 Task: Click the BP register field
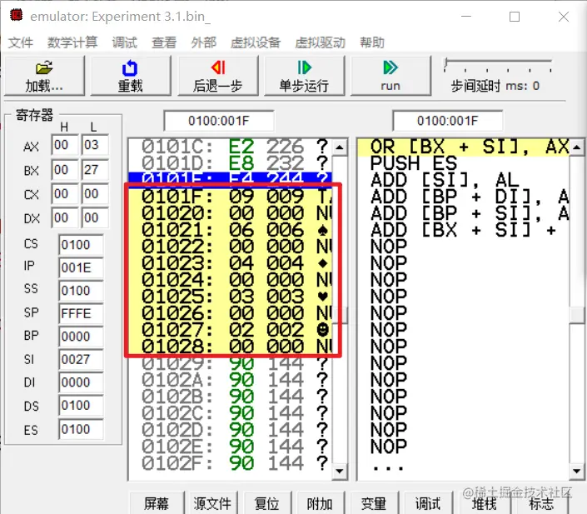tap(81, 337)
